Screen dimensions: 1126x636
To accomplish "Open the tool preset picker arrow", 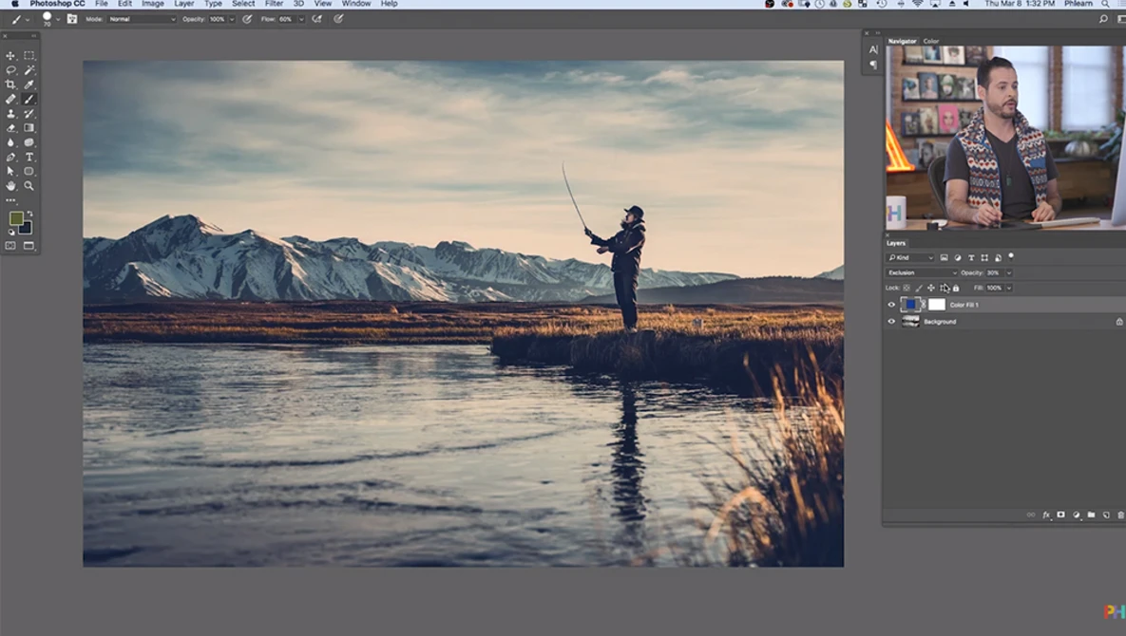I will coord(28,19).
